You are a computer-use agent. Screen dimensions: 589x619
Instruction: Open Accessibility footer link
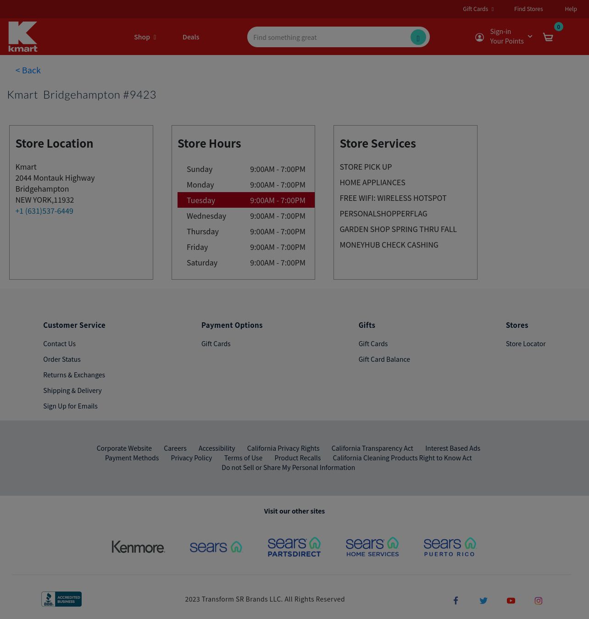click(217, 448)
